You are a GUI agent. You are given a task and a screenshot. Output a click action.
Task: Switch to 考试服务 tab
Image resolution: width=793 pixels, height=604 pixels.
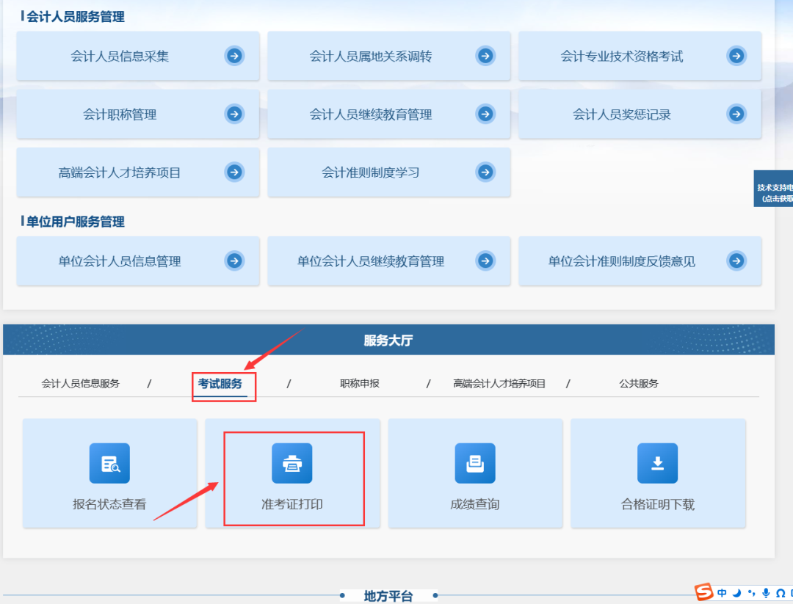pos(220,384)
